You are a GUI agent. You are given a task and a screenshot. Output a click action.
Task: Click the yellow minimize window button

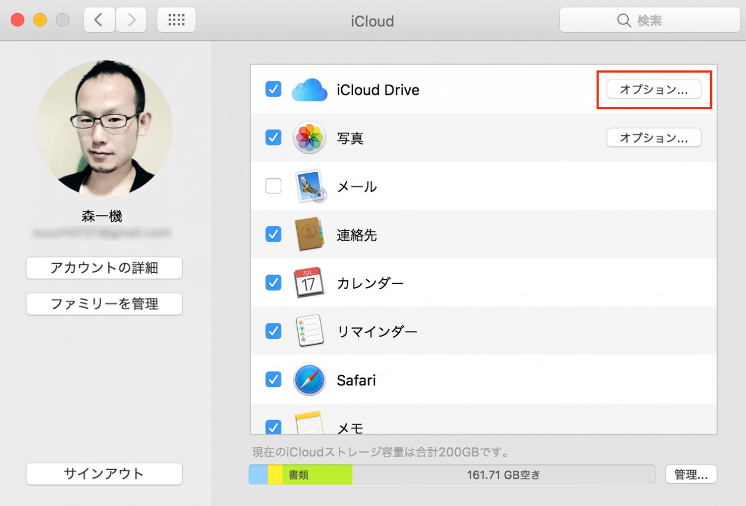[40, 20]
